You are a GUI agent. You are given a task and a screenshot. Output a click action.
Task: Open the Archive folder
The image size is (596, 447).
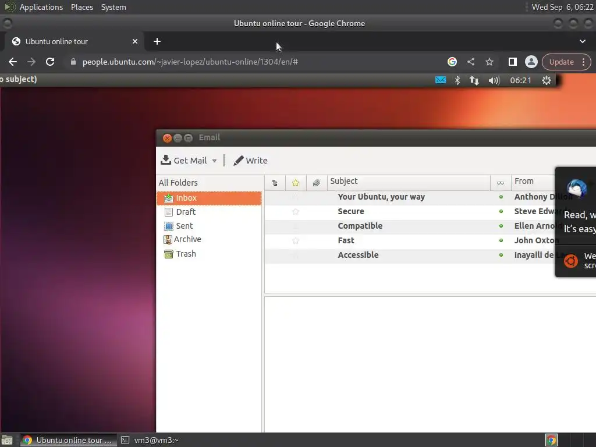click(182, 239)
